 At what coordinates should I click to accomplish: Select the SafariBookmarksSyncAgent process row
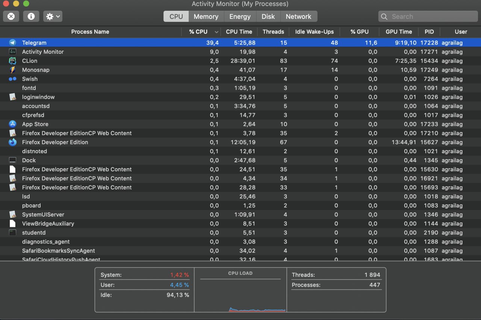[240, 251]
